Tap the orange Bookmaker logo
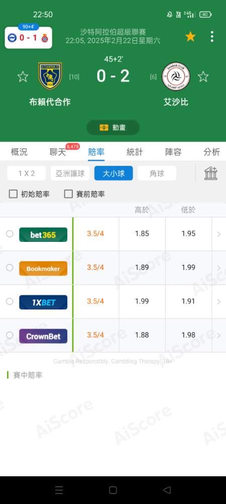Image resolution: width=226 pixels, height=504 pixels. click(x=43, y=269)
